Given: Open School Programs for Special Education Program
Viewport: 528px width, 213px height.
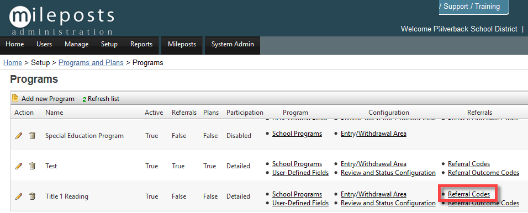Looking at the screenshot, I should pos(297,134).
